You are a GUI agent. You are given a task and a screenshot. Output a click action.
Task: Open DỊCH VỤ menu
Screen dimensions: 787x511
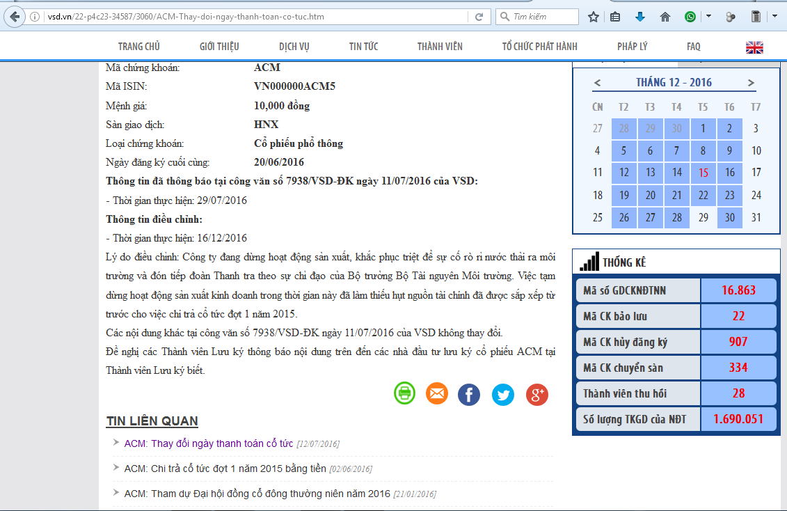coord(294,47)
